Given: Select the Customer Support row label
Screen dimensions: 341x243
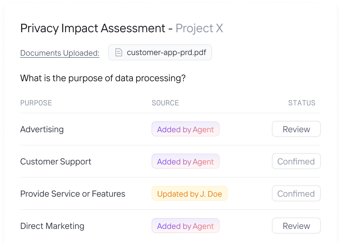Looking at the screenshot, I should click(56, 161).
